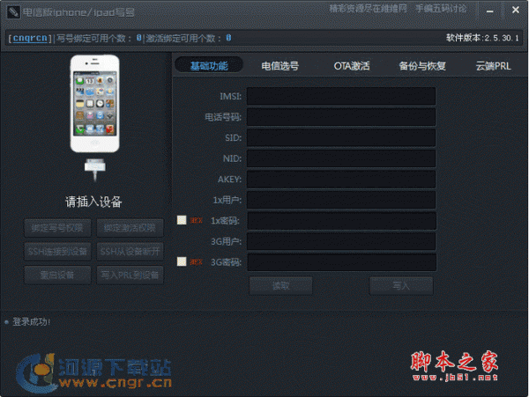Click the 软件版本:2.5.30.1 version text

pyautogui.click(x=482, y=38)
